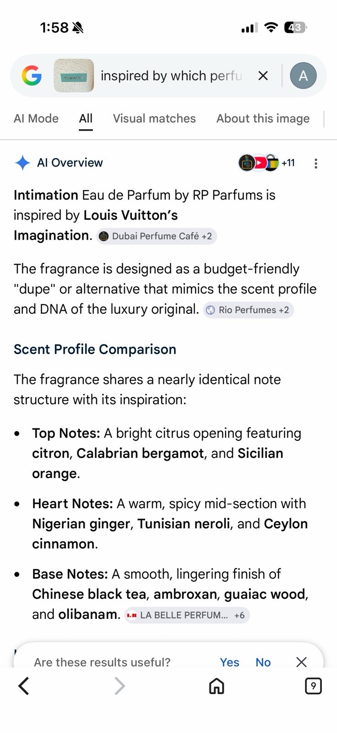Tap the browser forward arrow
This screenshot has width=337, height=733.
(120, 686)
